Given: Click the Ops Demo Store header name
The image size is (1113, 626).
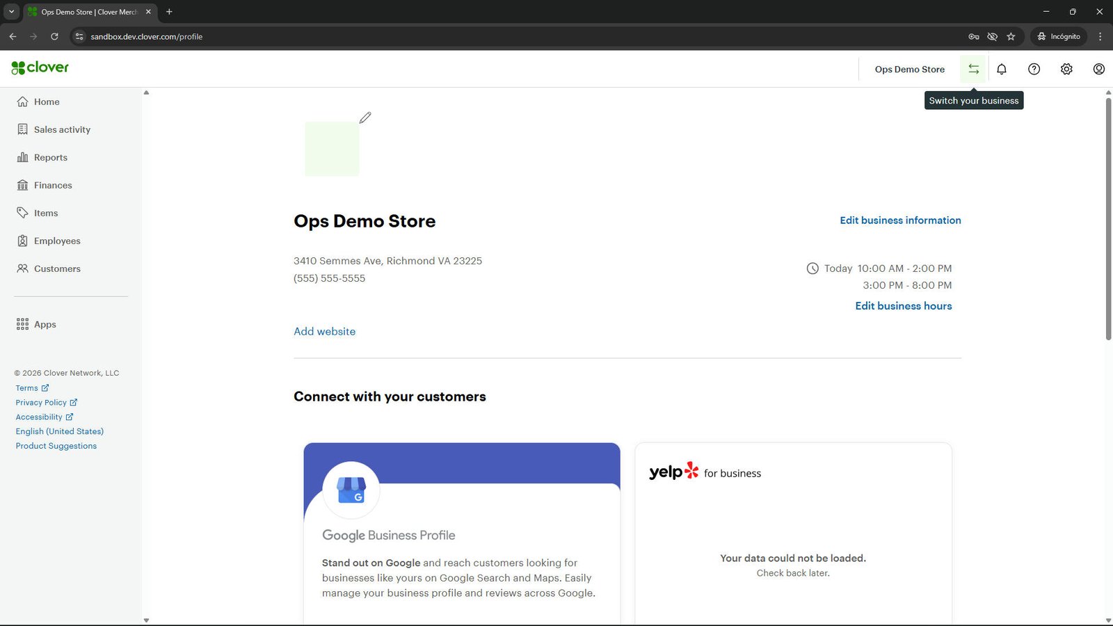Looking at the screenshot, I should tap(909, 70).
